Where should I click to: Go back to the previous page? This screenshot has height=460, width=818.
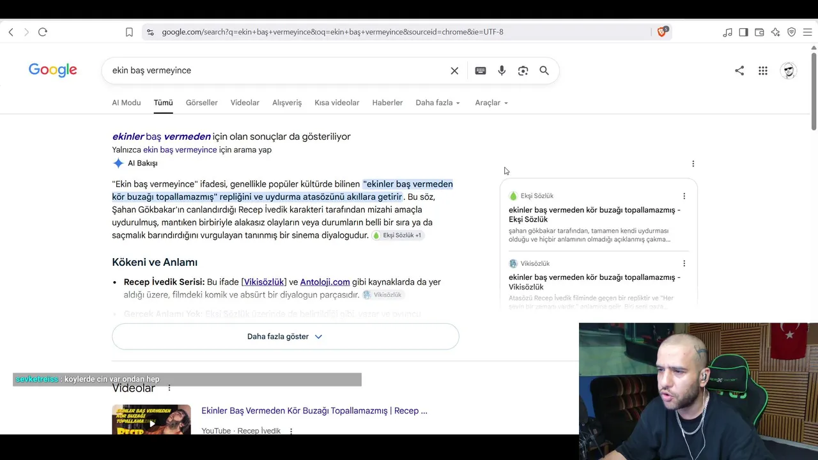click(11, 32)
